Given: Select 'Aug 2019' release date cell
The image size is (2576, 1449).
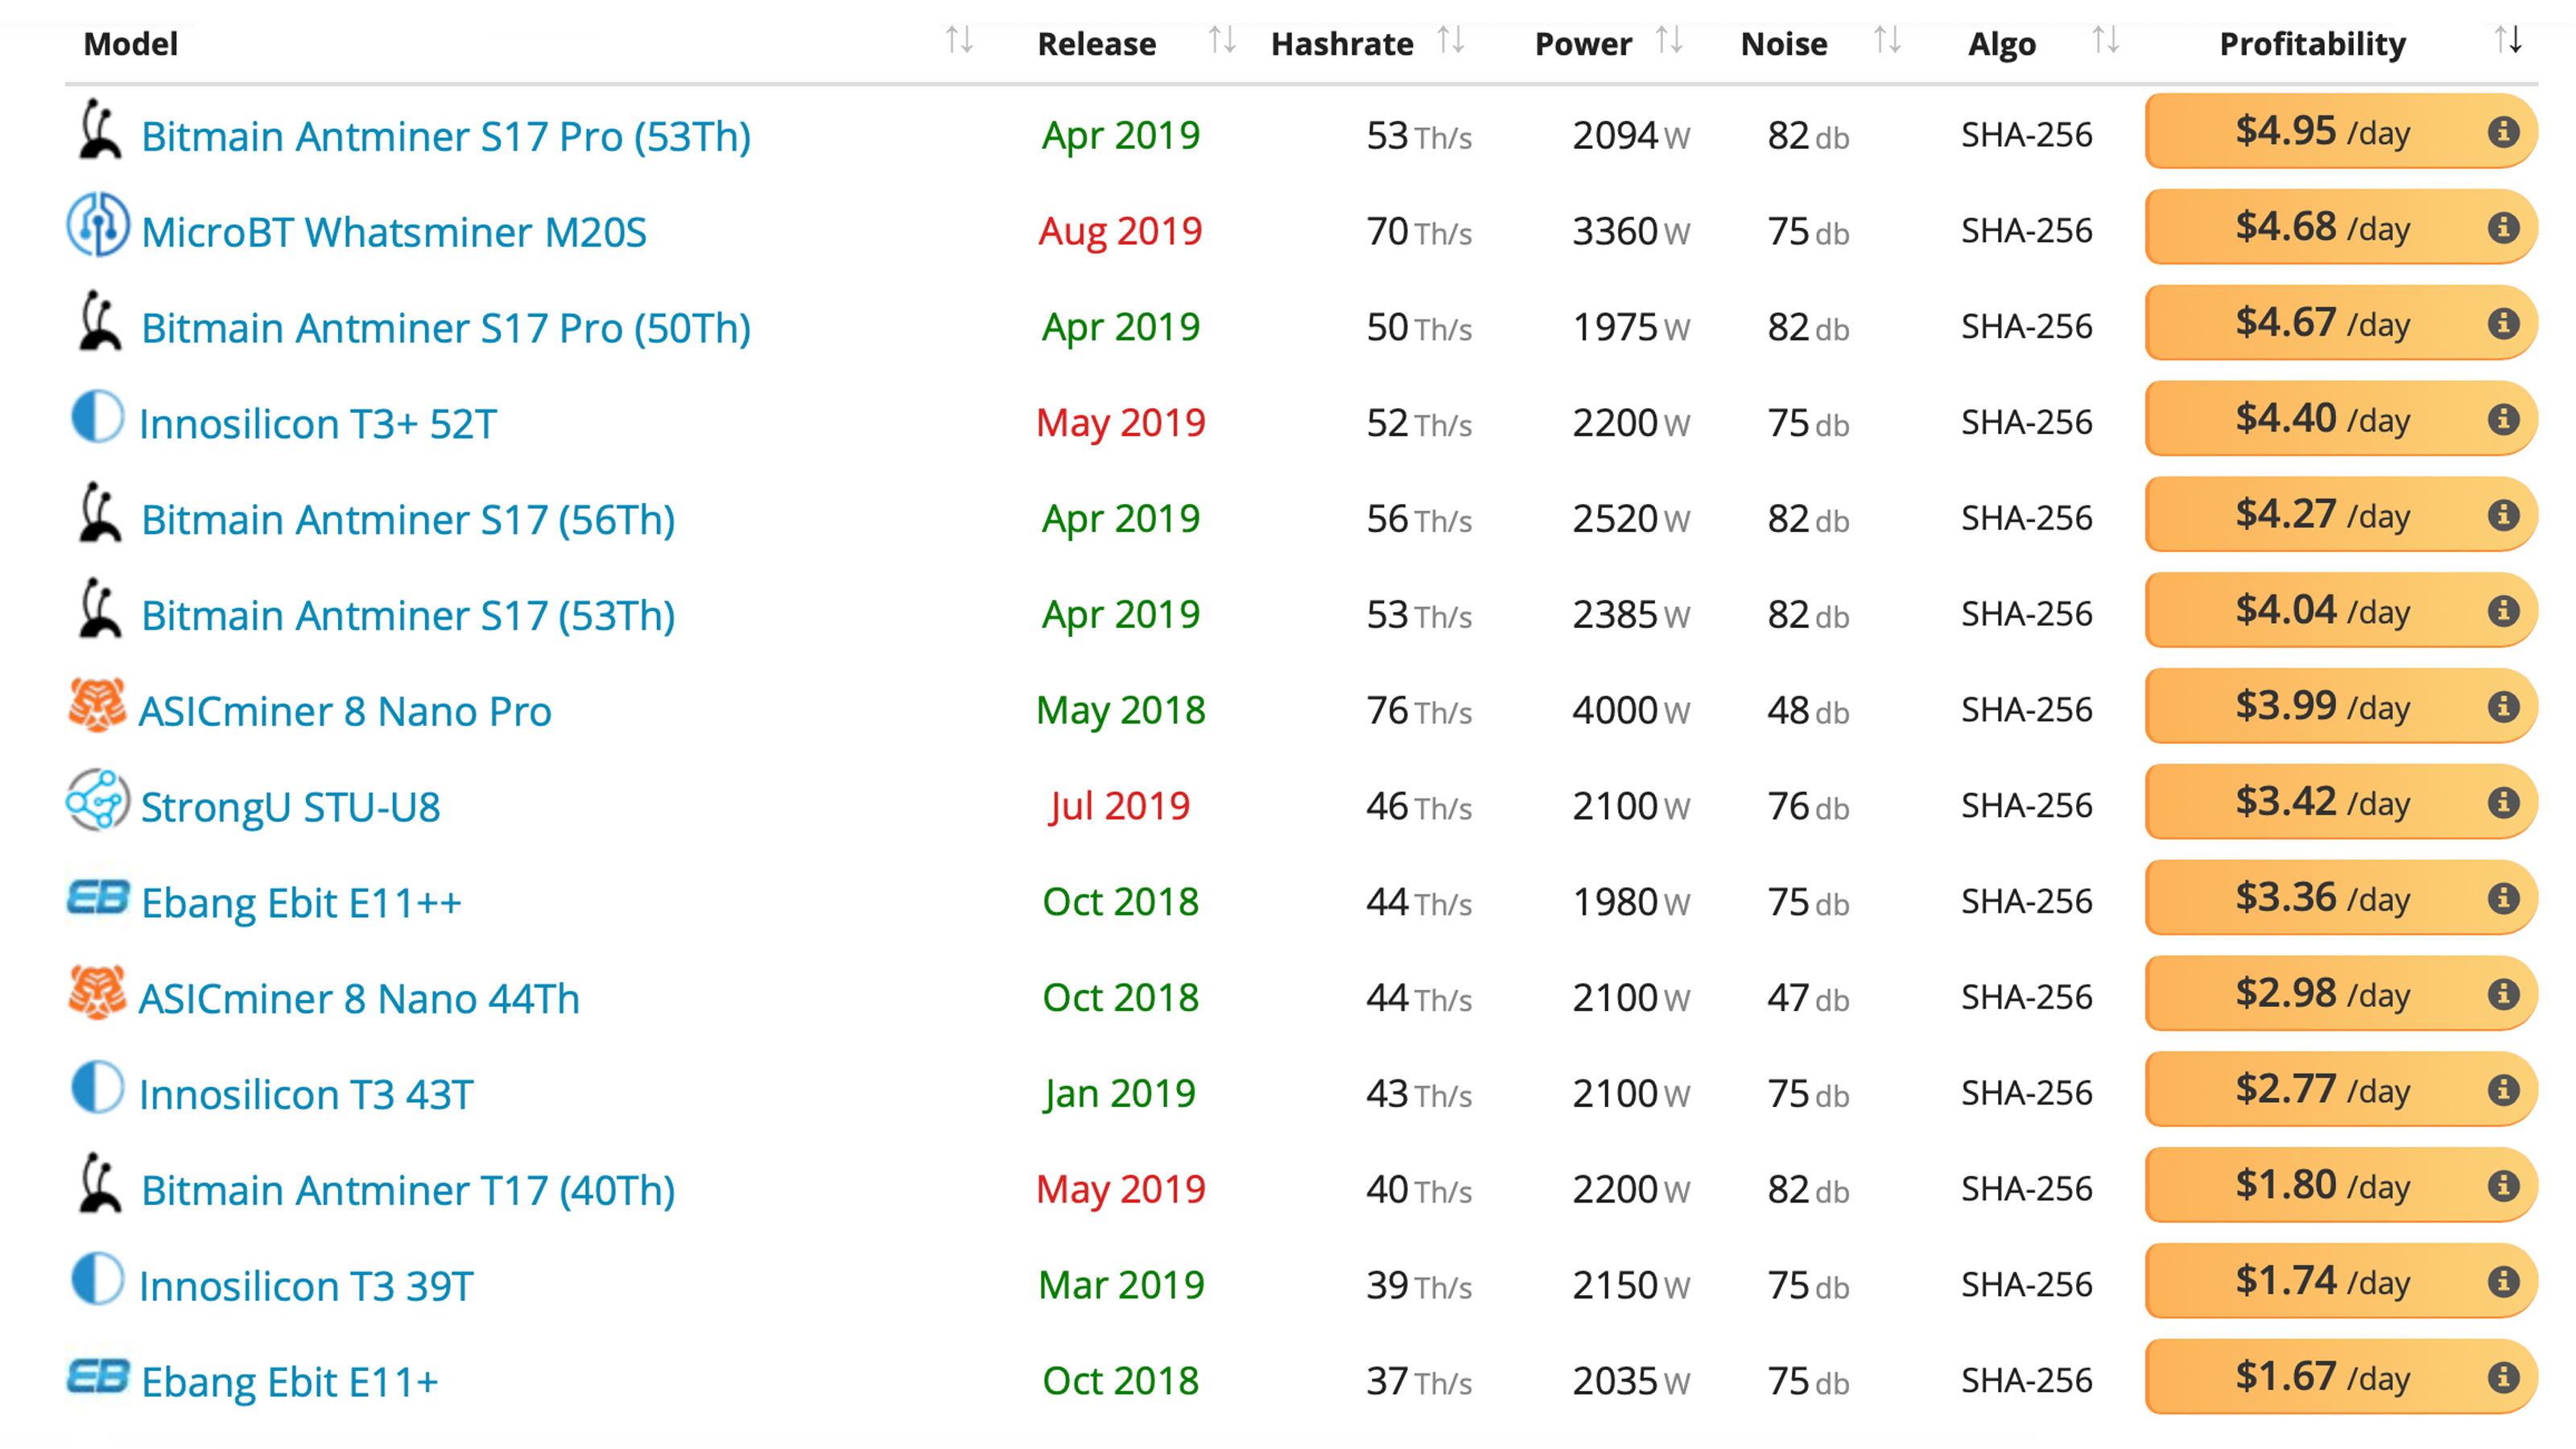Looking at the screenshot, I should pos(1120,231).
